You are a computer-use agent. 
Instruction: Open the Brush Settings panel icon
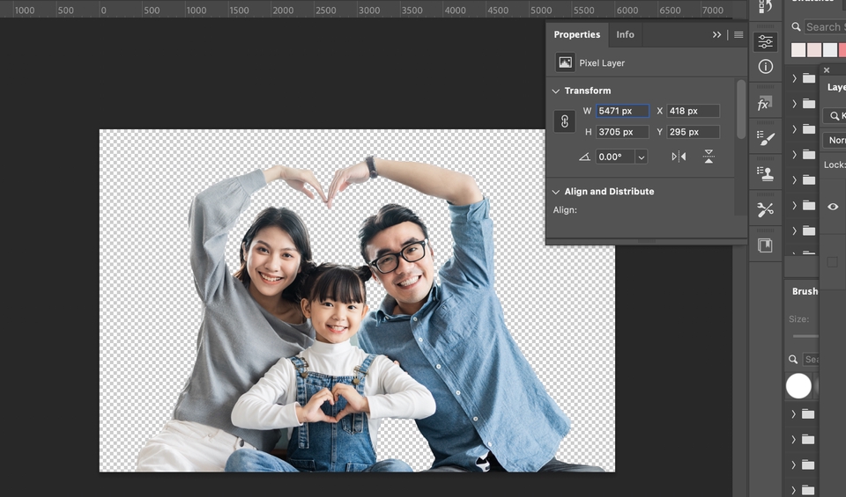(765, 138)
